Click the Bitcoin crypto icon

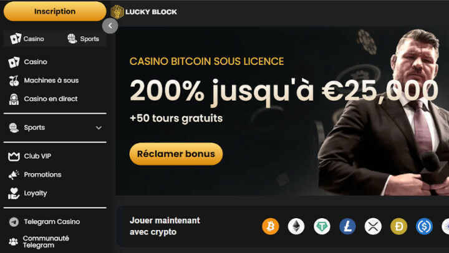[270, 226]
